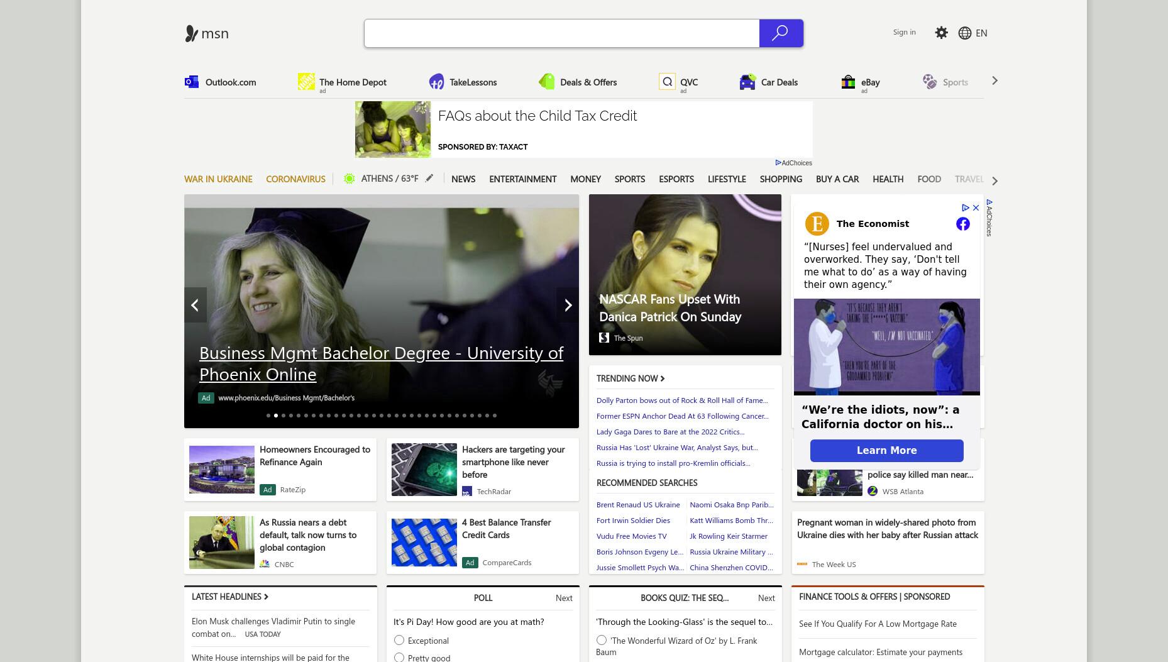Viewport: 1168px width, 662px height.
Task: Click The Spun source icon
Action: 604,338
